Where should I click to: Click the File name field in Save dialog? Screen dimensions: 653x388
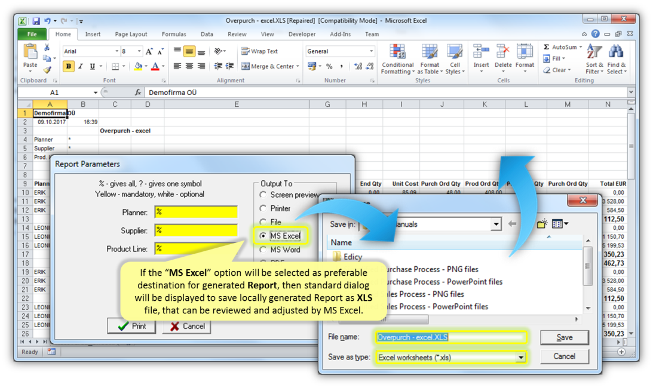tap(452, 337)
